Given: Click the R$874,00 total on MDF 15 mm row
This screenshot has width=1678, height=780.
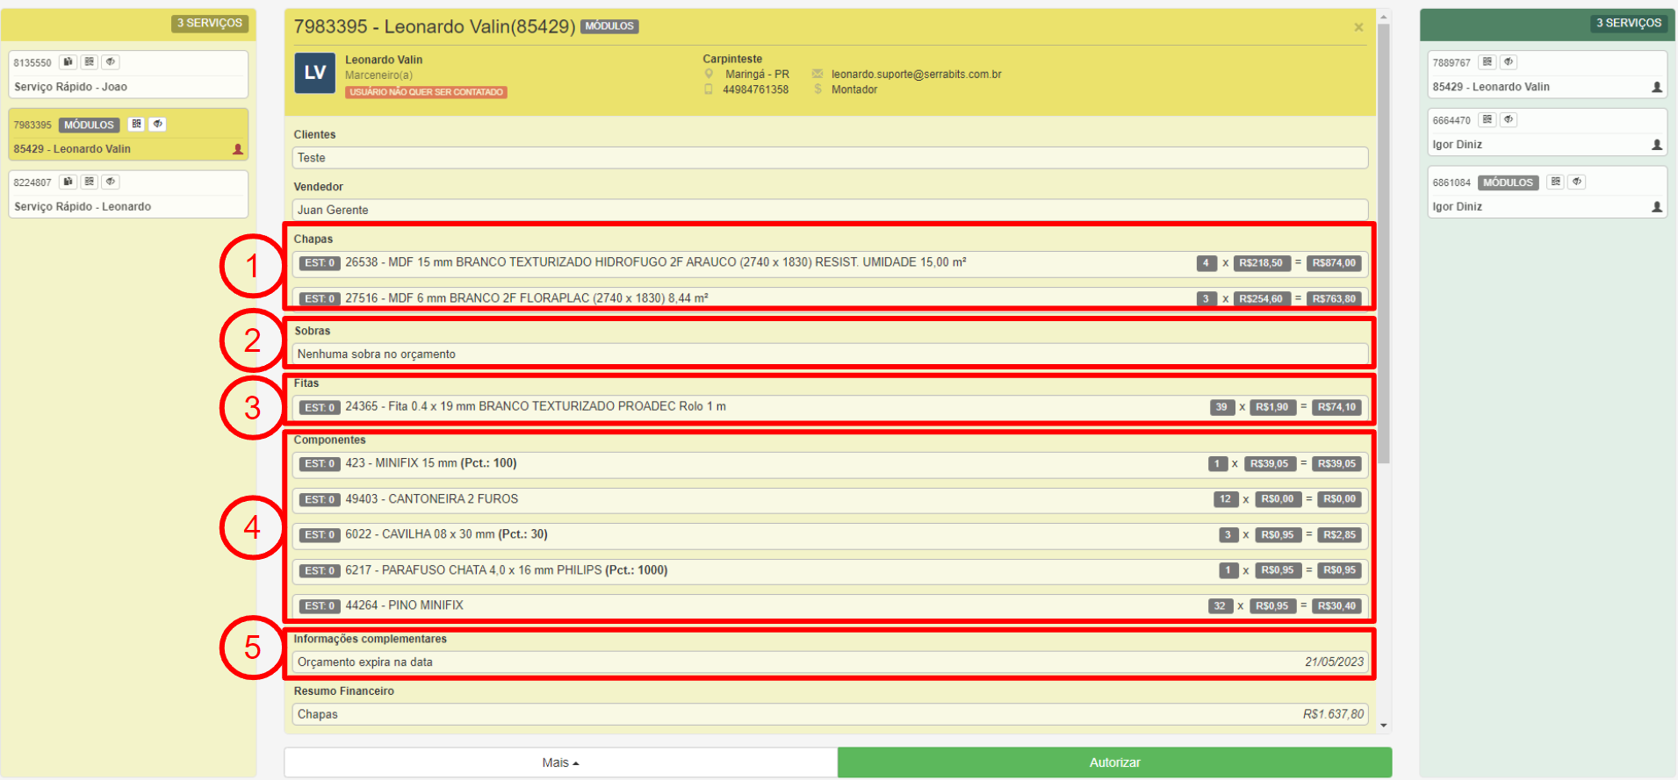Looking at the screenshot, I should (1334, 263).
